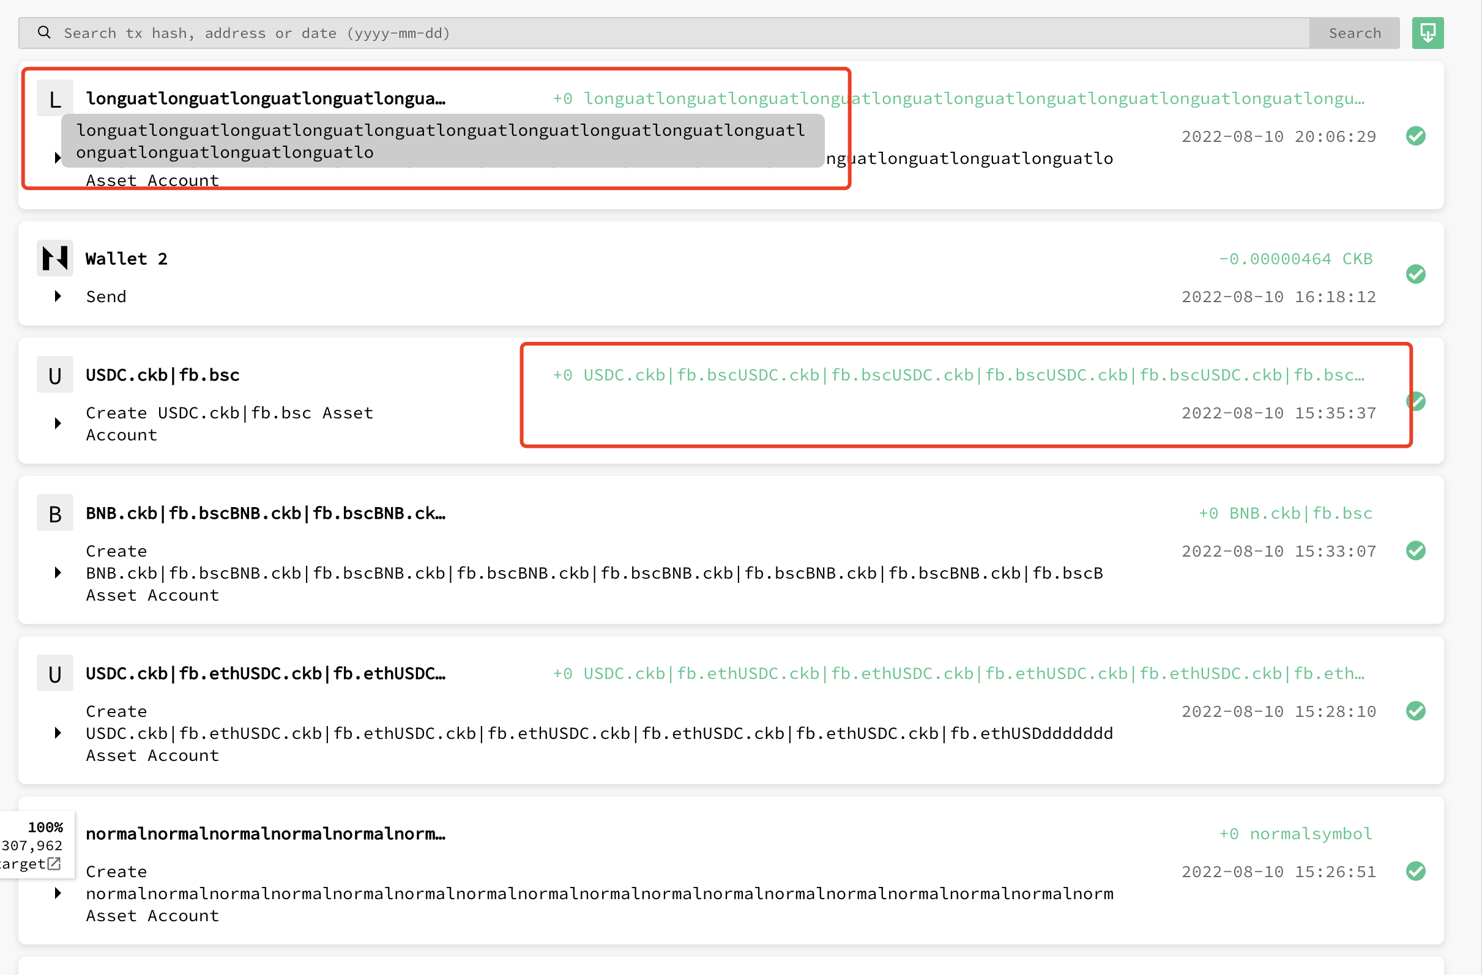The width and height of the screenshot is (1482, 975).
Task: Expand the Wallet 2 Send transaction details
Action: [58, 297]
